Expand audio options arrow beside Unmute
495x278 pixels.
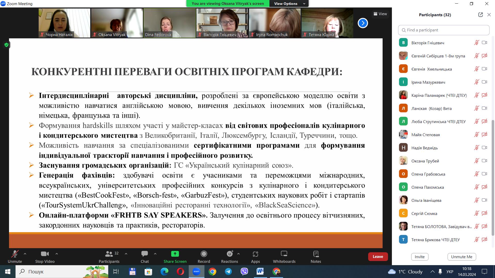pos(25,254)
